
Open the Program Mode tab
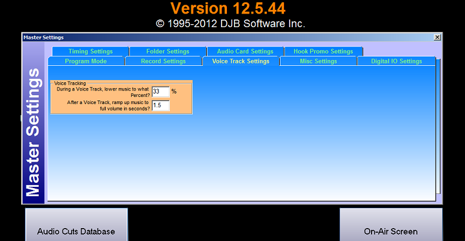coord(86,61)
